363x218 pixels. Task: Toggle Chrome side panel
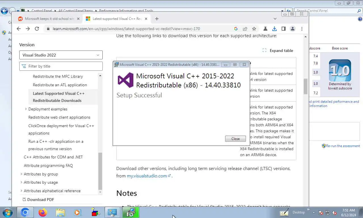click(x=284, y=29)
